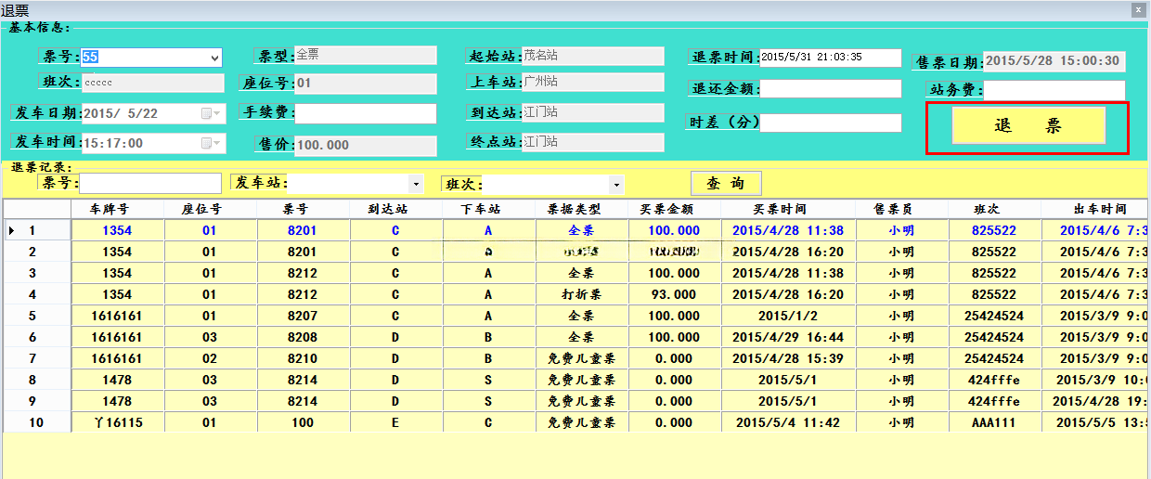Screen dimensions: 1151x479
Task: Click the 票据类型 column header
Action: tap(582, 209)
